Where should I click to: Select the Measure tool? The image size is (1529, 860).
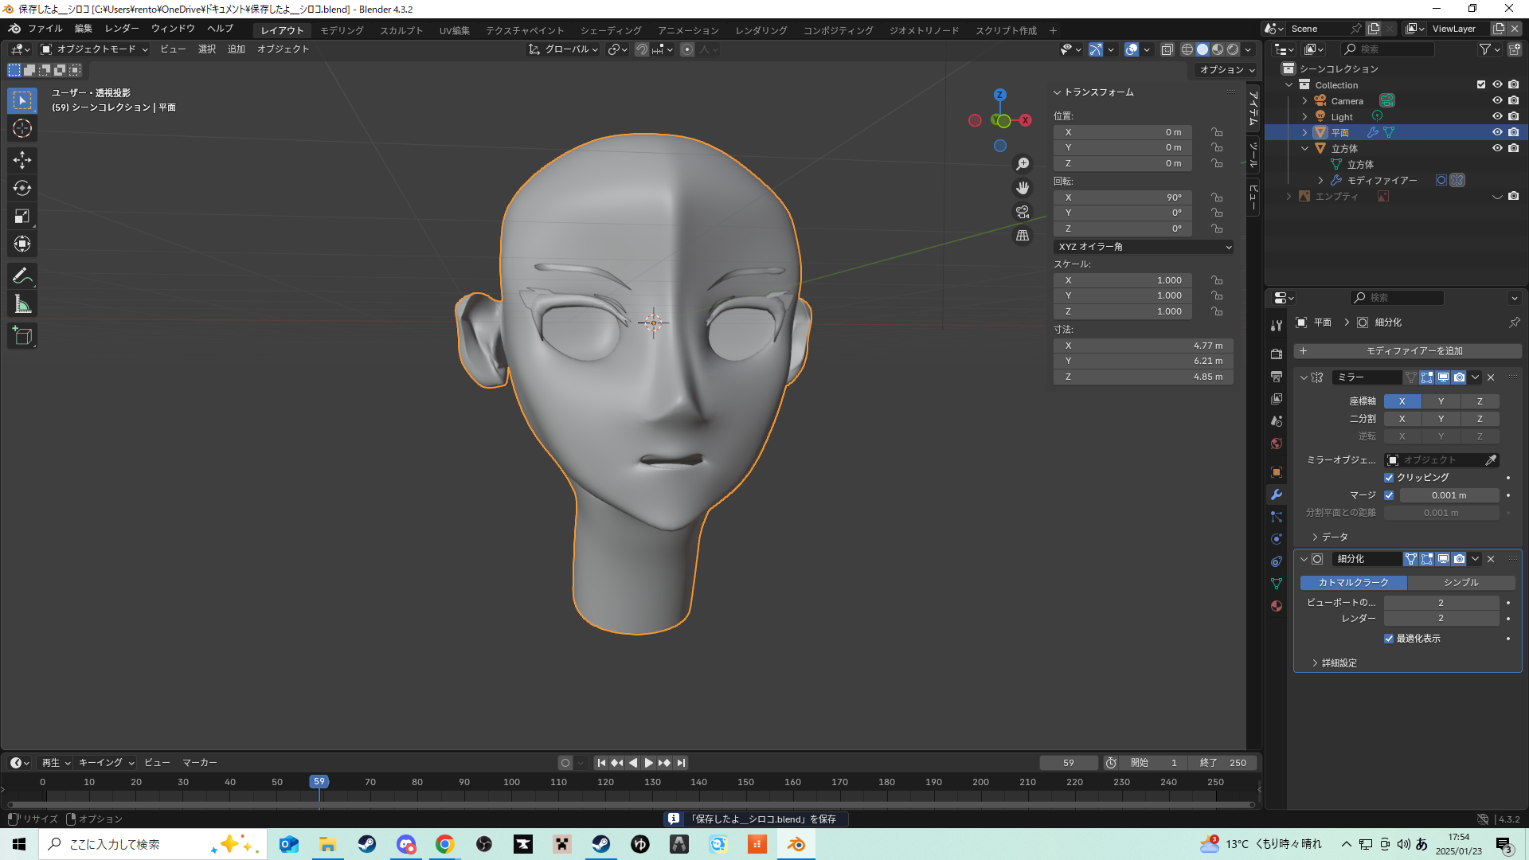point(22,304)
